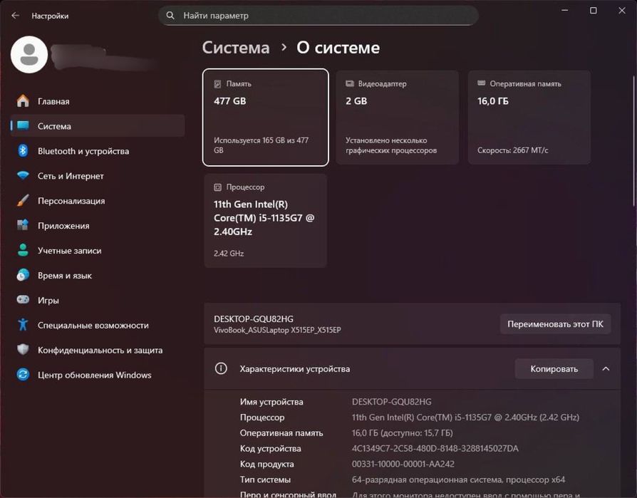
Task: Go to Сеть и Интернет
Action: tap(98, 175)
